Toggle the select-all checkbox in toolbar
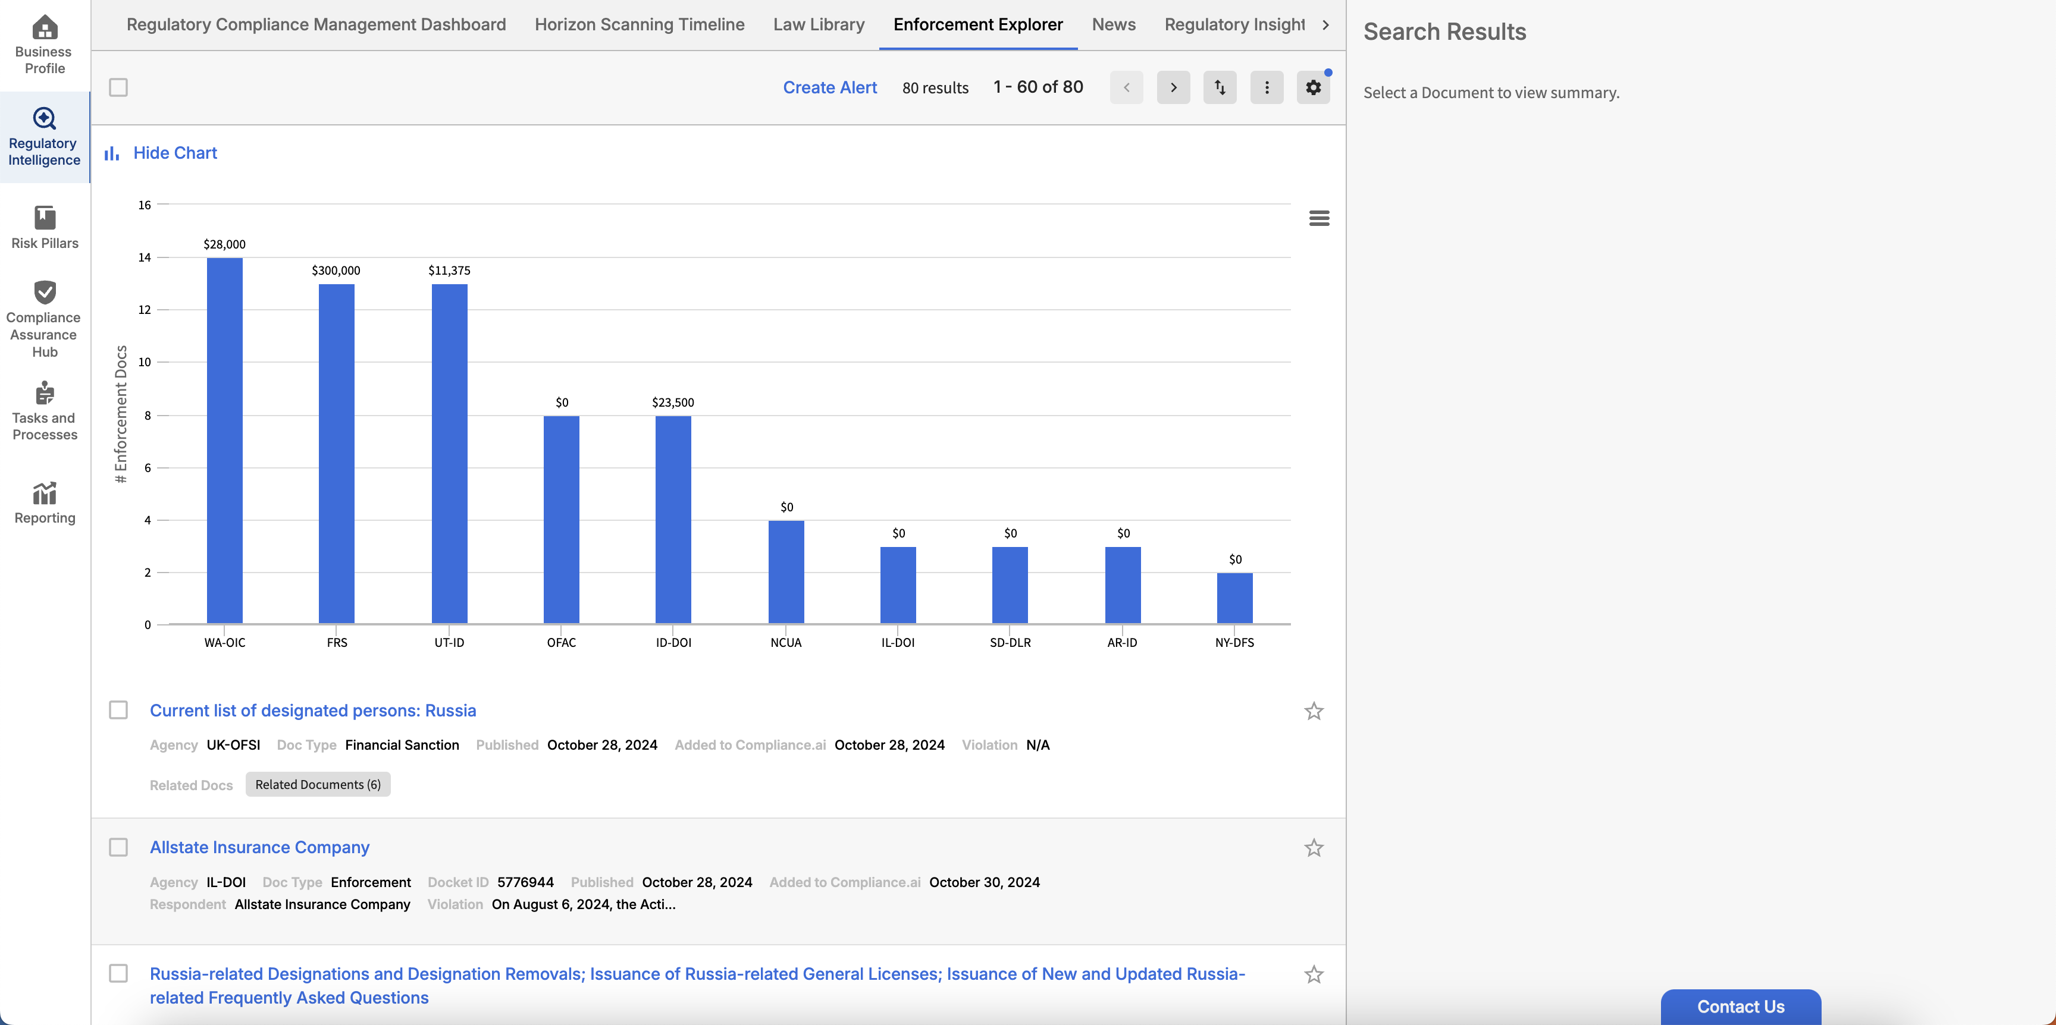 pyautogui.click(x=118, y=88)
